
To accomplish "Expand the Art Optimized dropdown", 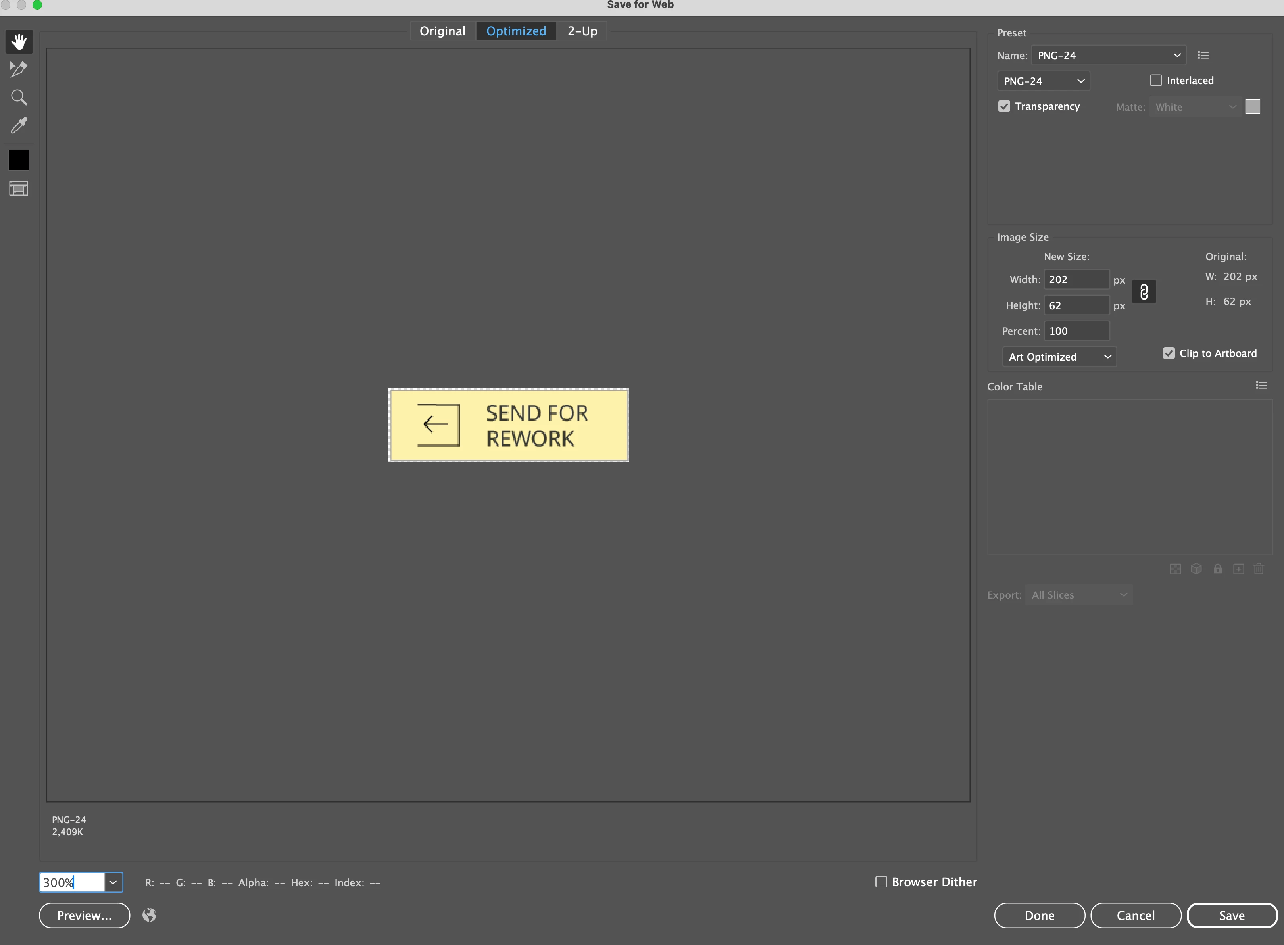I will 1059,357.
